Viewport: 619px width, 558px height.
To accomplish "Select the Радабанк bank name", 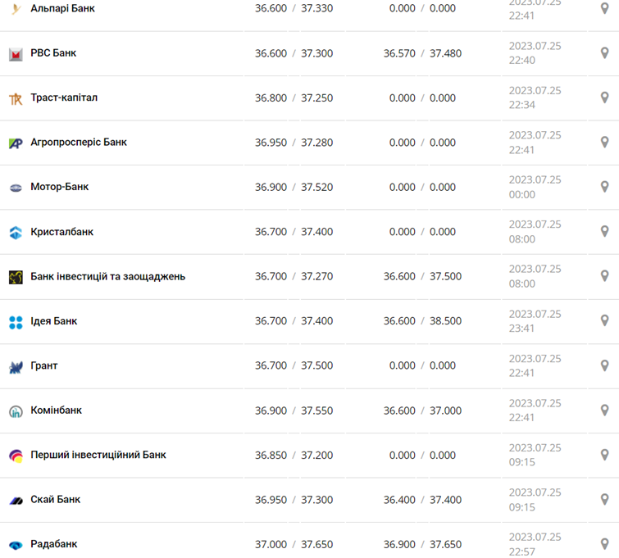I will coord(53,544).
